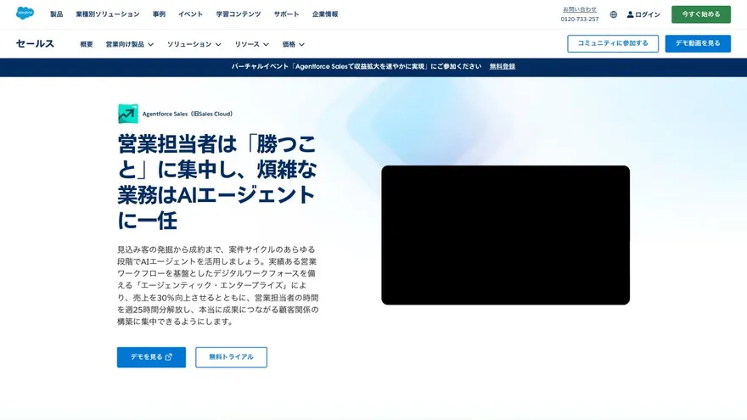Open the イベント menu item
Screen dimensions: 747x420
point(190,14)
